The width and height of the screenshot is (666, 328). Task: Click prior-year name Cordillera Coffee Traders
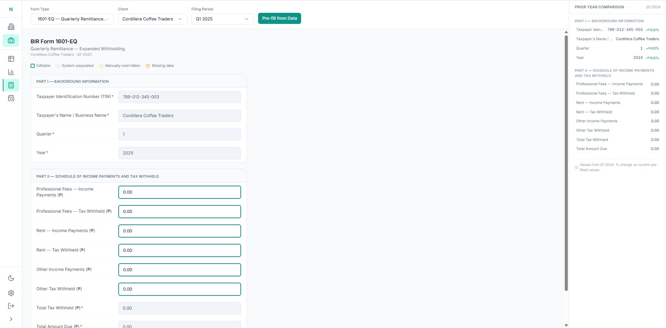coord(638,39)
